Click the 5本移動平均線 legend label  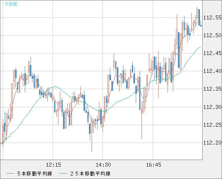[x=35, y=174]
